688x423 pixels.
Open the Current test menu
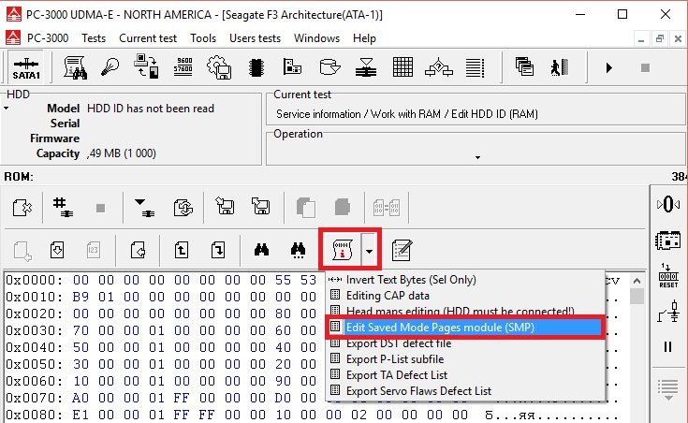[x=148, y=38]
